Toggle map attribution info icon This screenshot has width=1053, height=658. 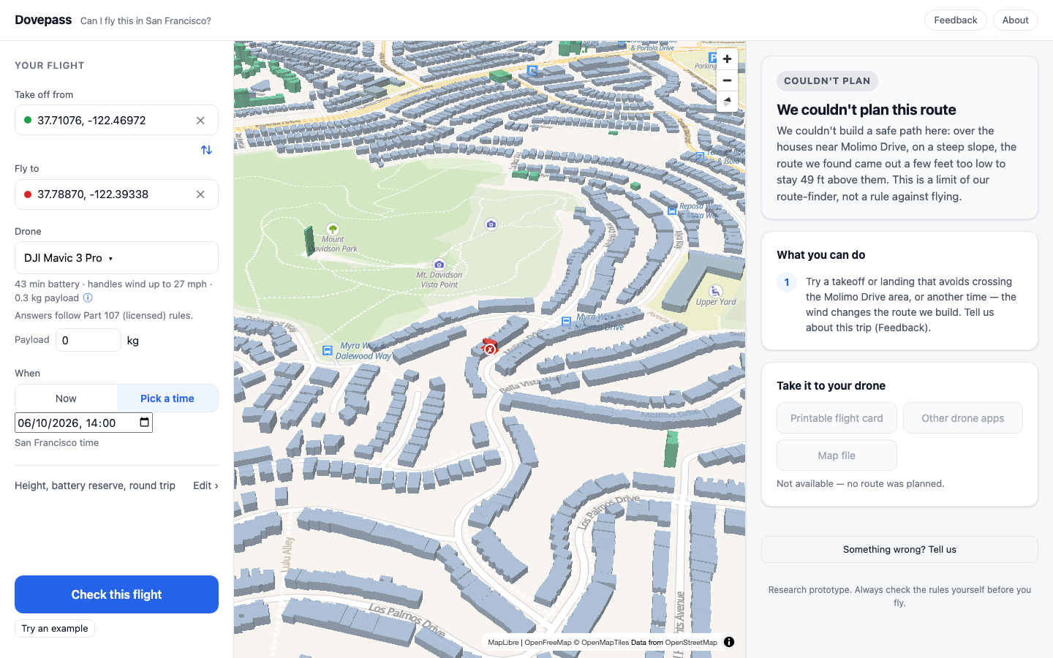(729, 642)
